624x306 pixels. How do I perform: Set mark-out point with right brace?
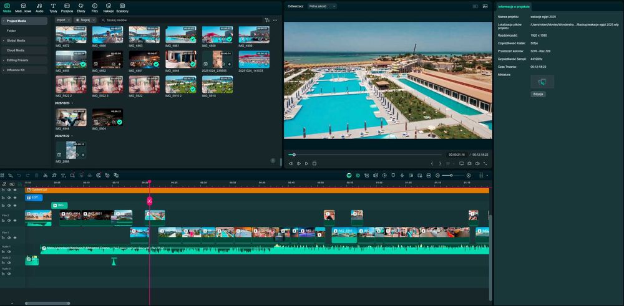440,163
